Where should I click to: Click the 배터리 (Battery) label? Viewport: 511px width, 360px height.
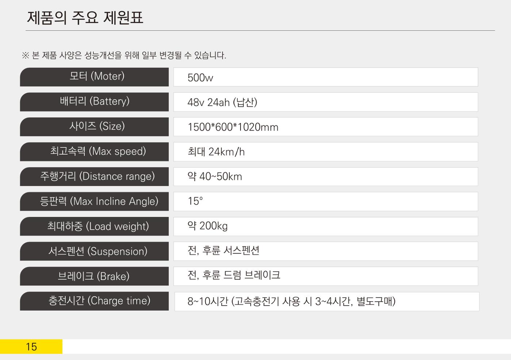tap(94, 102)
